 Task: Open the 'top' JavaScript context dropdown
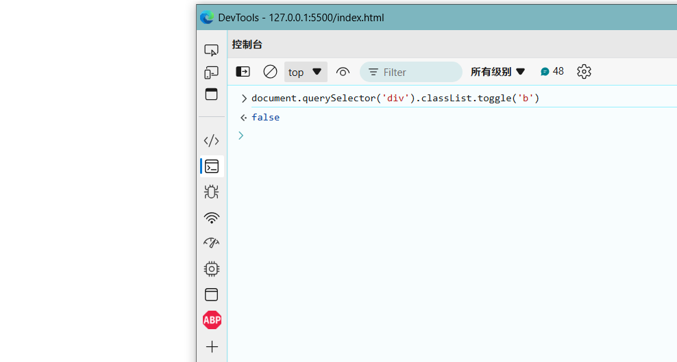pos(305,72)
